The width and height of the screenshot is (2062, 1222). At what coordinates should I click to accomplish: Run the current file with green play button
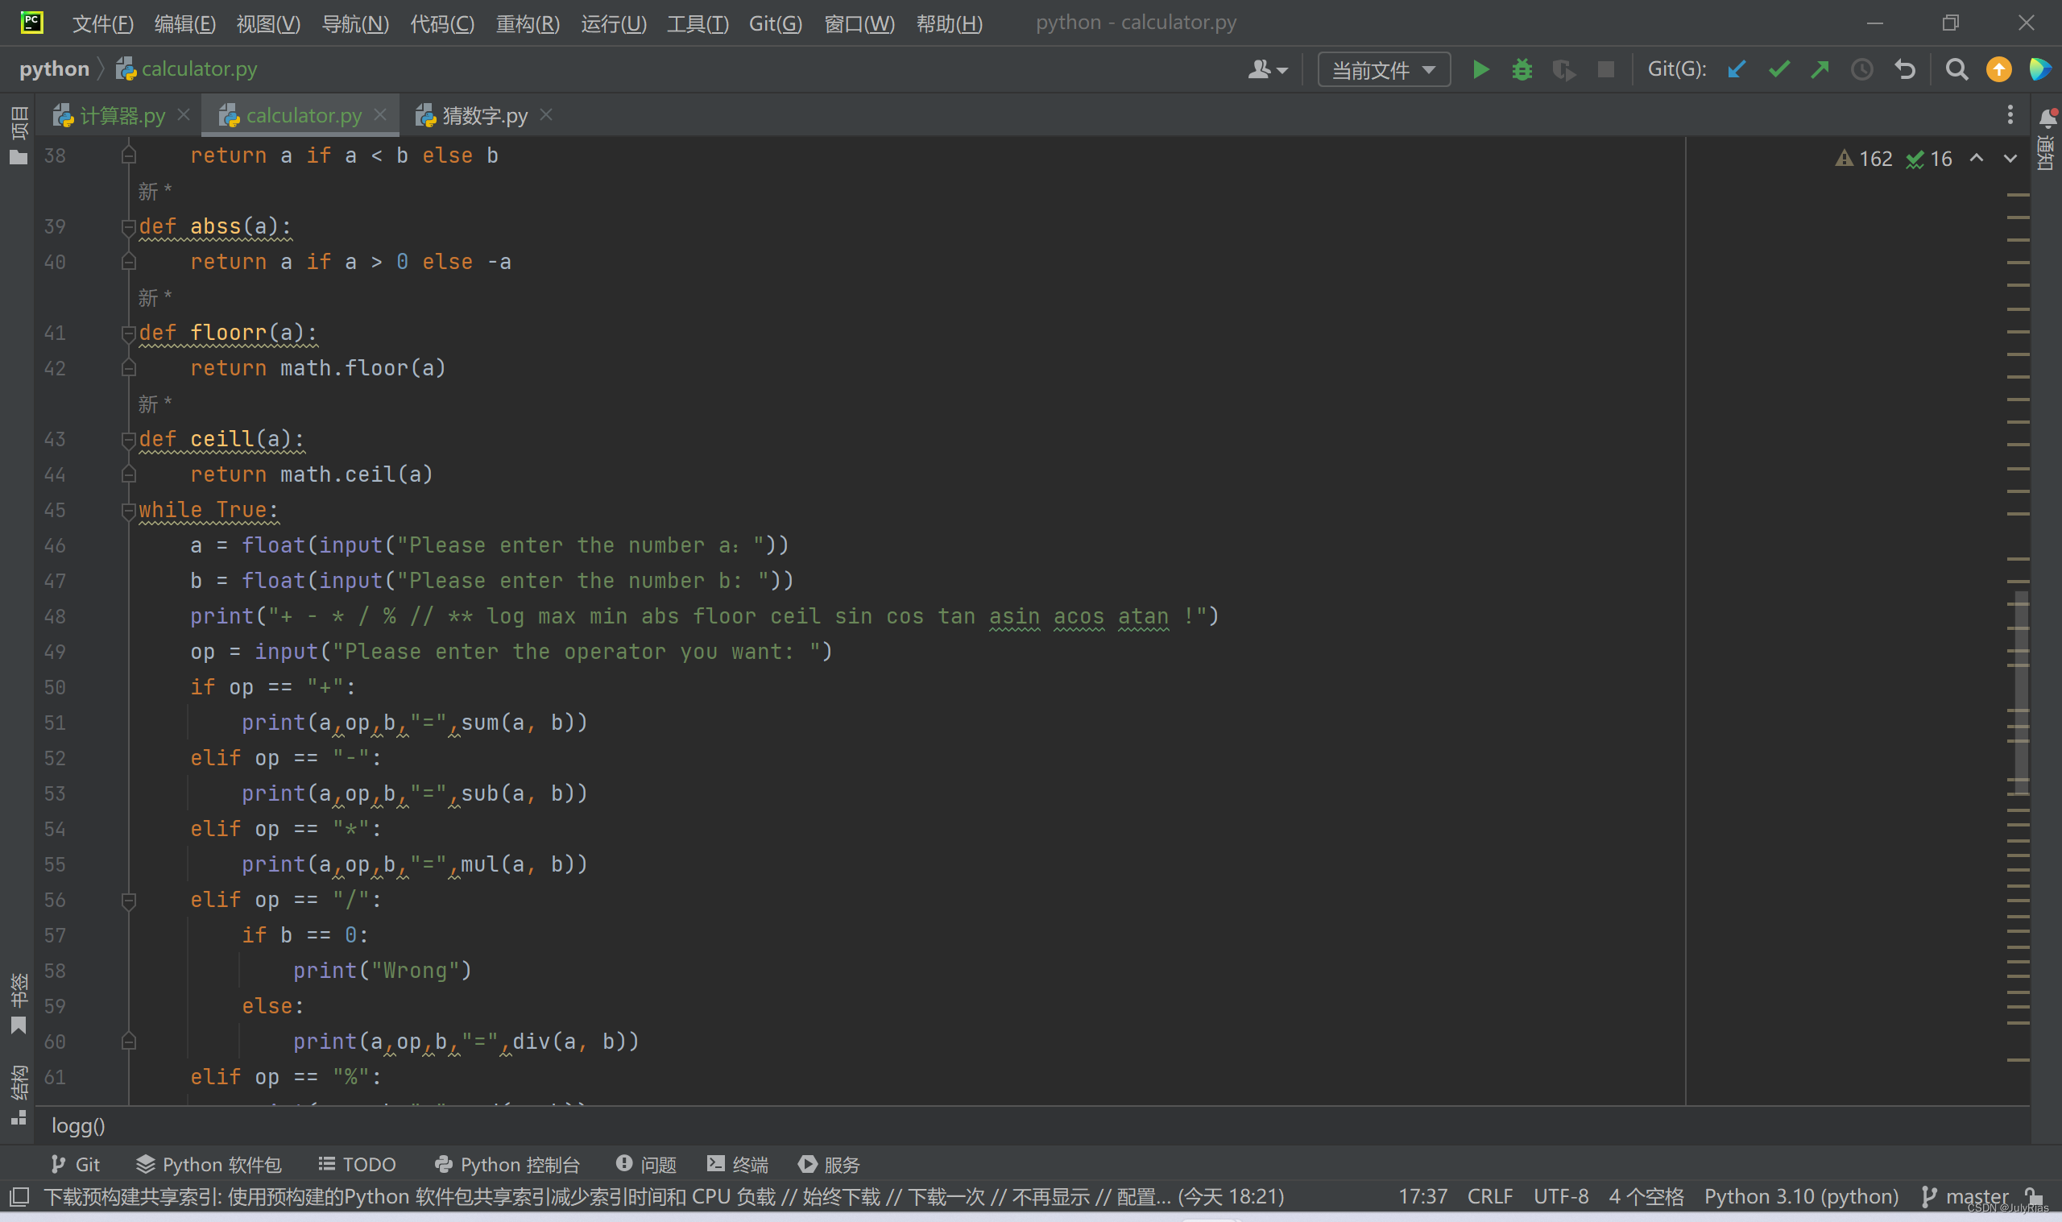pos(1480,70)
